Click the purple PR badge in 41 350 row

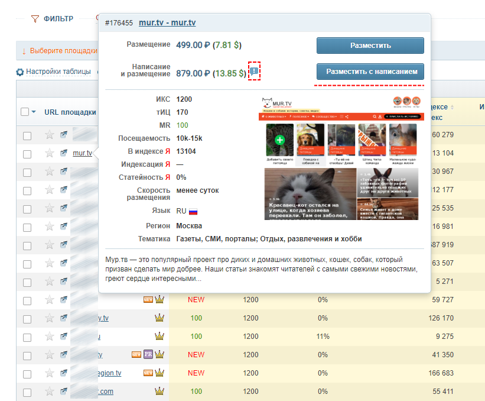[148, 354]
